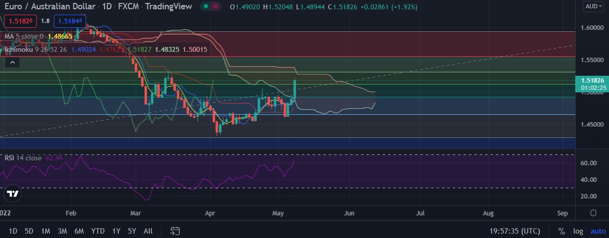Viewport: 609px width, 238px height.
Task: Click the RSI 60.00 axis label
Action: click(x=588, y=163)
